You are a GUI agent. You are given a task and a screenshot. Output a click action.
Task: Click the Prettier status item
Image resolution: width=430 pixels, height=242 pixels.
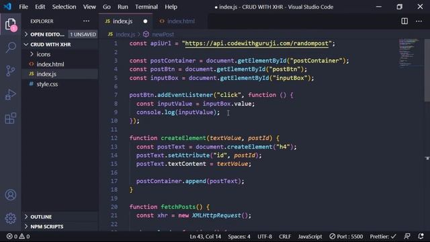click(383, 236)
